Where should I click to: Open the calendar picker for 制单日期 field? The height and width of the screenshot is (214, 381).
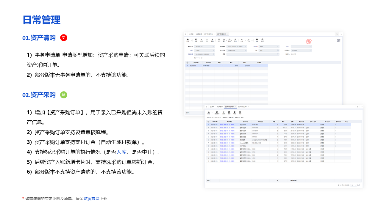click(213, 47)
